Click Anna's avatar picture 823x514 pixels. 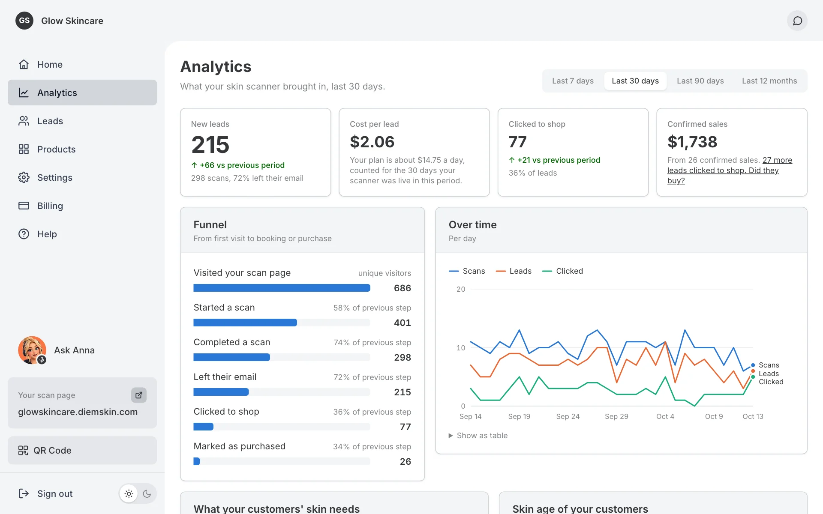click(x=32, y=350)
